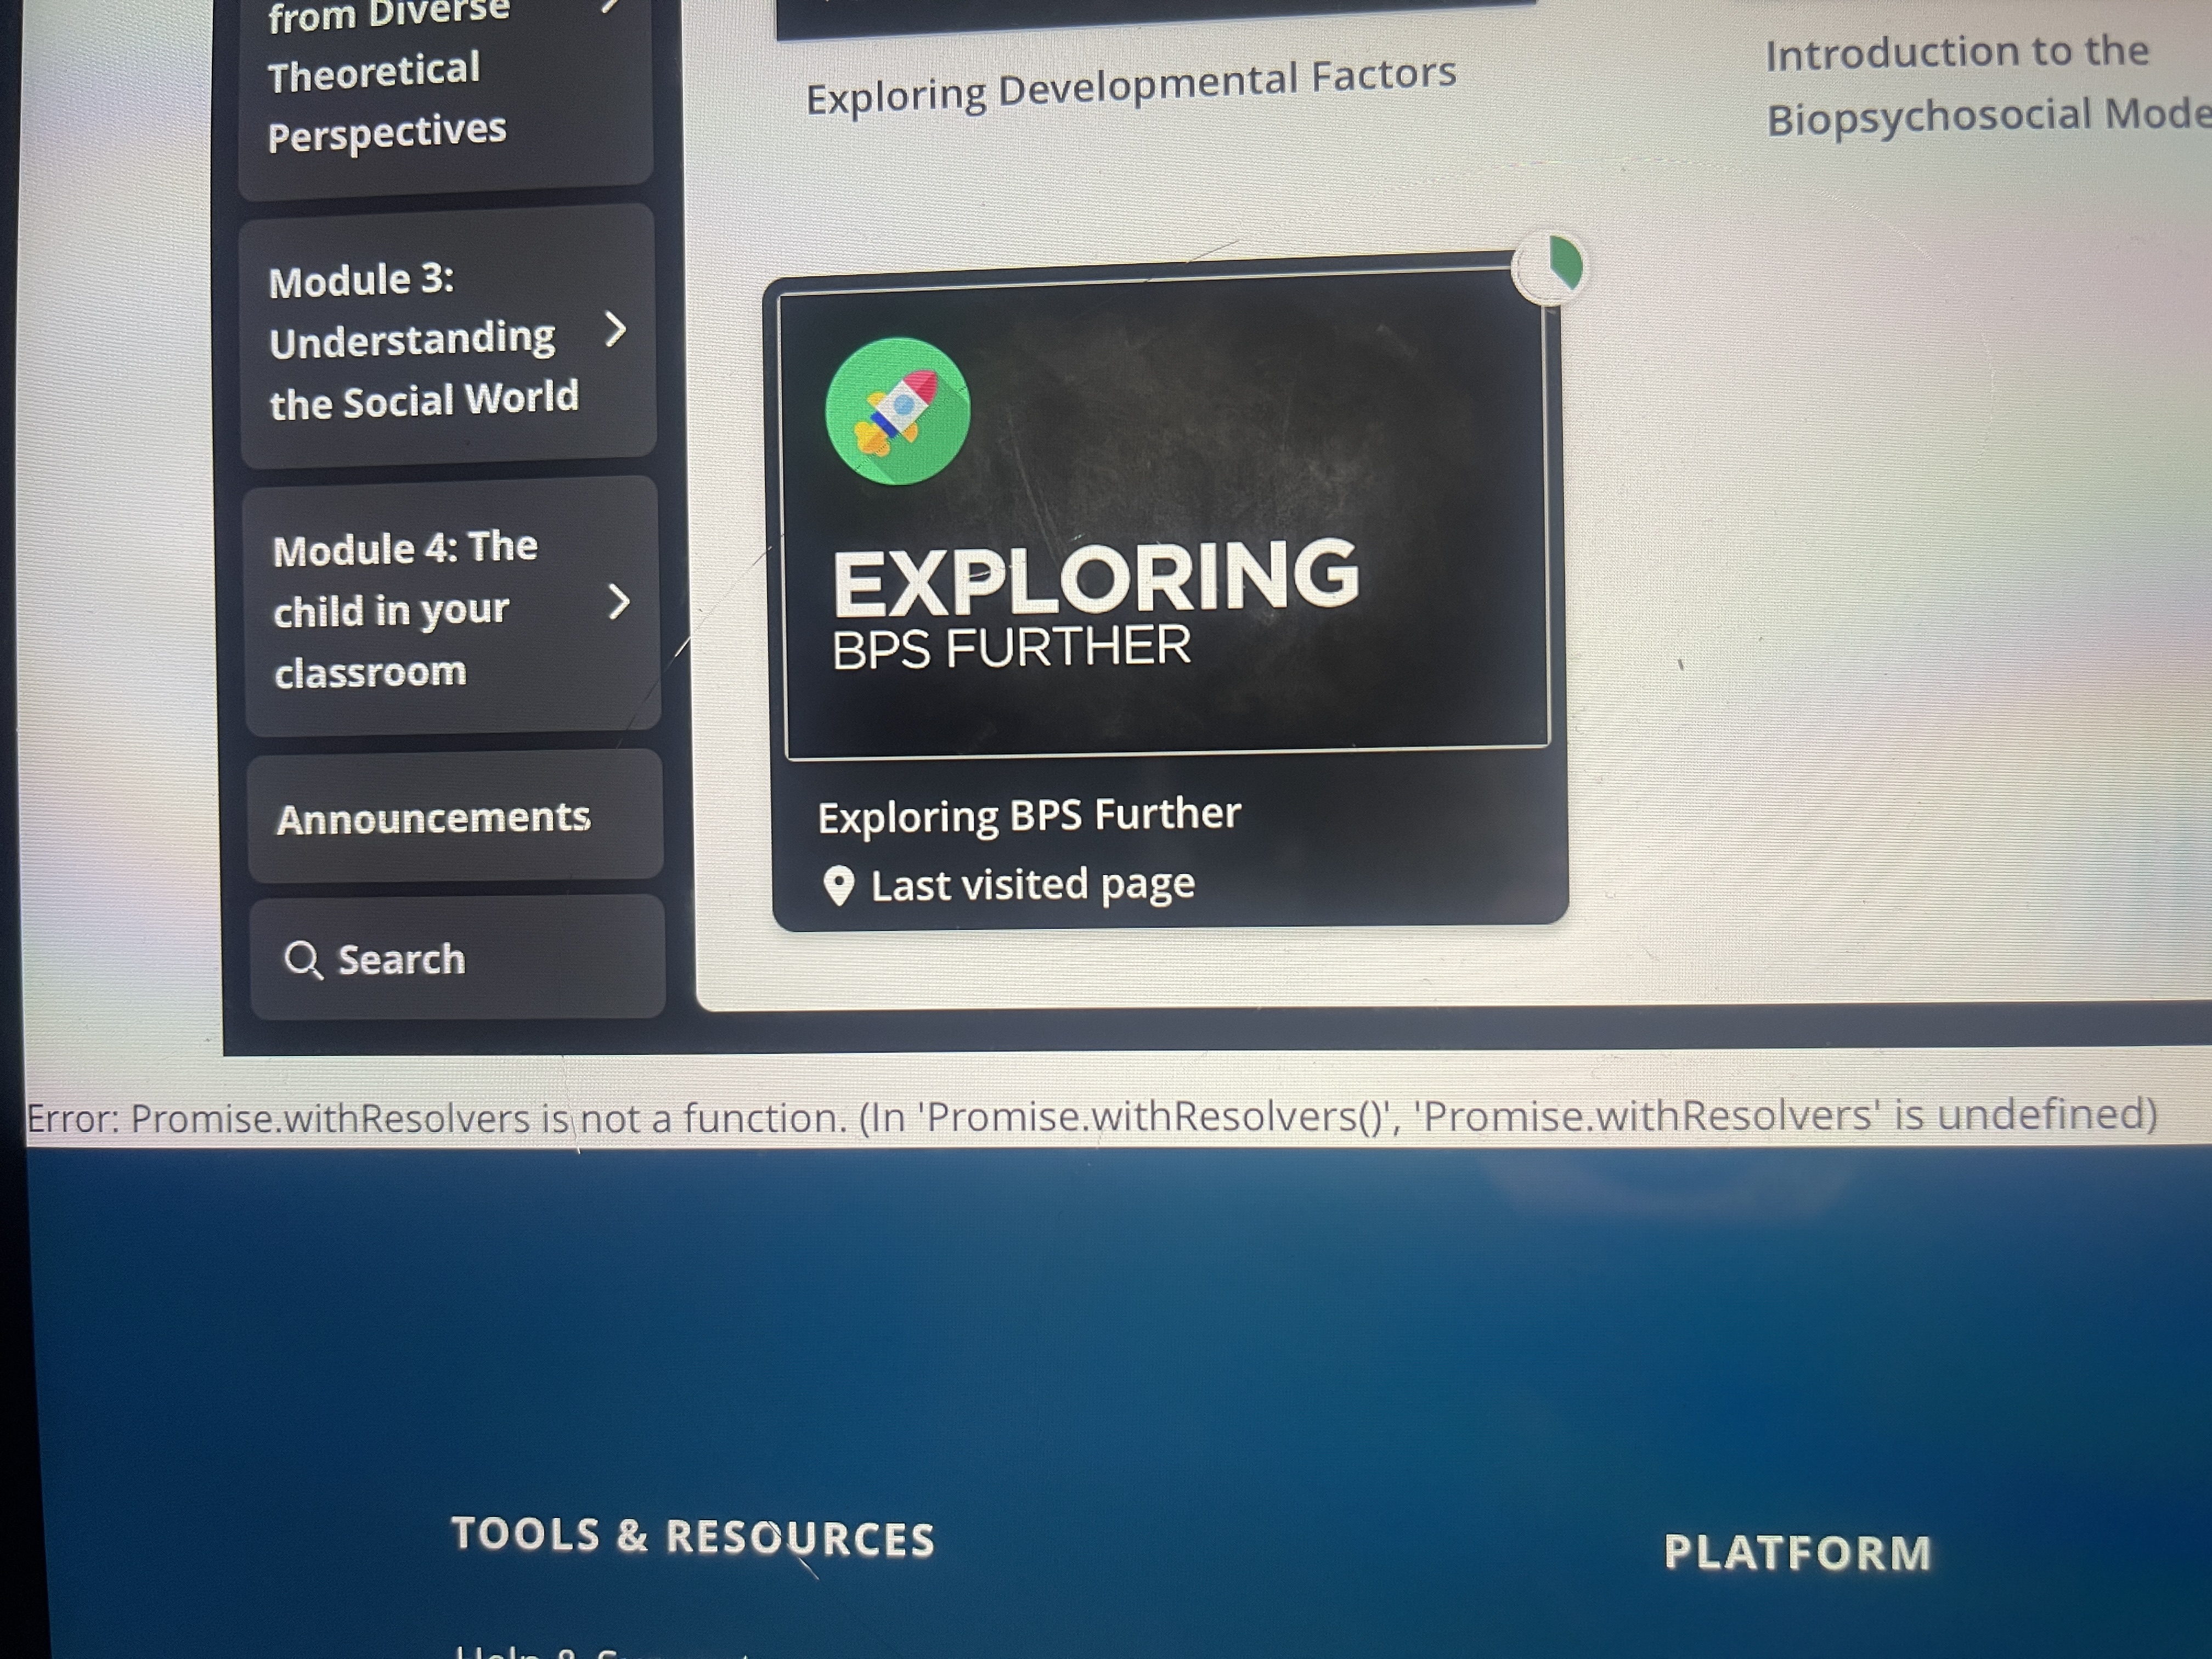Expand Module 3 chevron arrow
This screenshot has height=1659, width=2212.
tap(616, 329)
